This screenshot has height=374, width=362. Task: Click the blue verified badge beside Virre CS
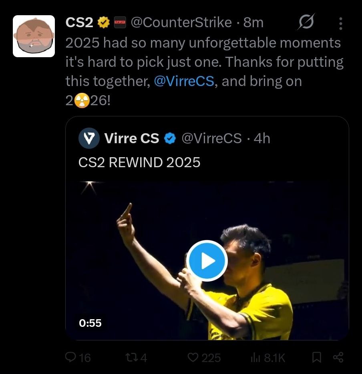click(170, 138)
